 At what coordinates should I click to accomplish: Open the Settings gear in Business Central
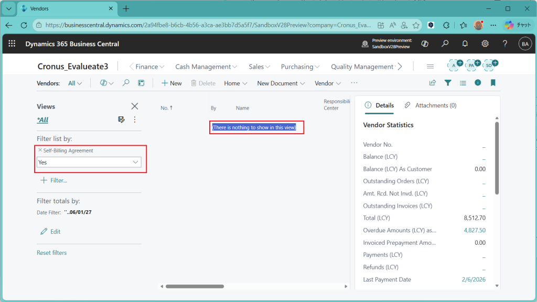point(485,44)
